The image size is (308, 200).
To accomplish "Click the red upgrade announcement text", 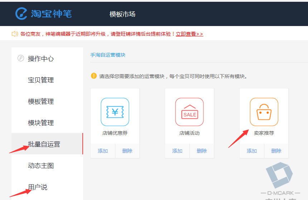I will [x=97, y=34].
